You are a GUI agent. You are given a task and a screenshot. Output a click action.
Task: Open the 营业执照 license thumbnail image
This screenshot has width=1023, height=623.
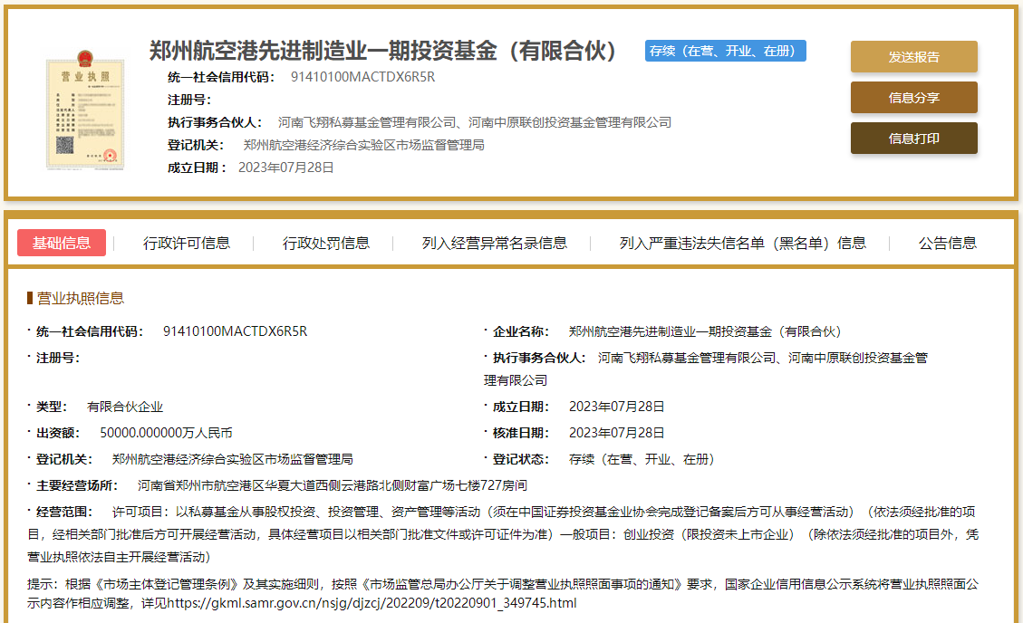85,110
